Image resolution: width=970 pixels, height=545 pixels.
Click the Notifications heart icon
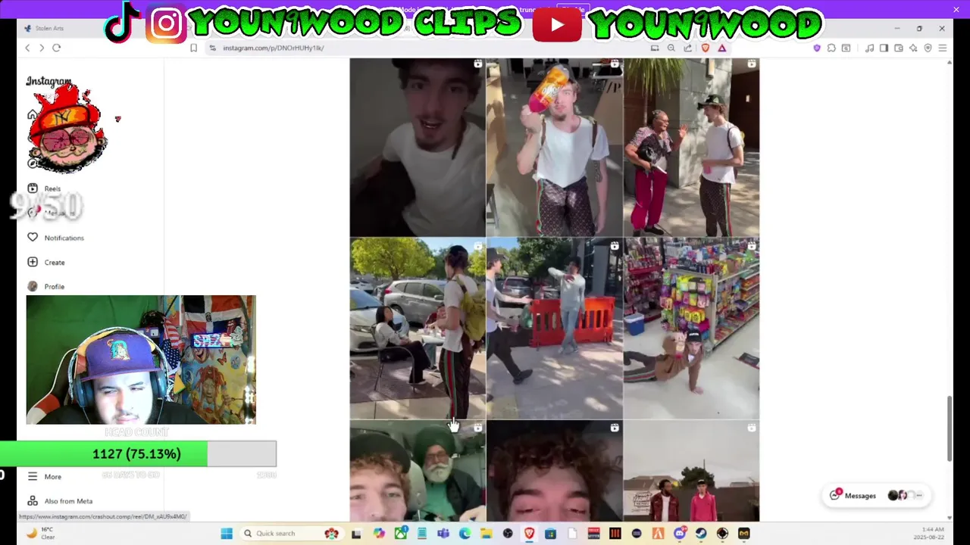click(33, 237)
